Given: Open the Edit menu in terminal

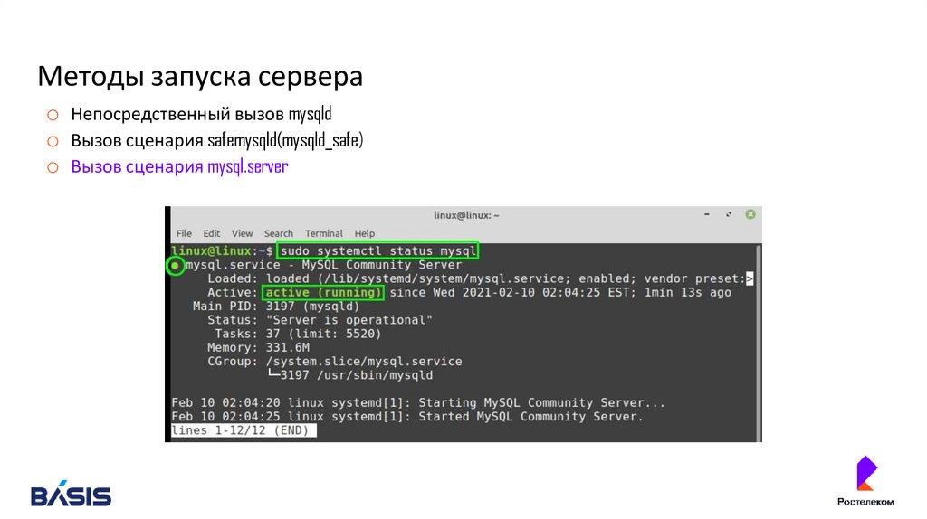Looking at the screenshot, I should [212, 233].
